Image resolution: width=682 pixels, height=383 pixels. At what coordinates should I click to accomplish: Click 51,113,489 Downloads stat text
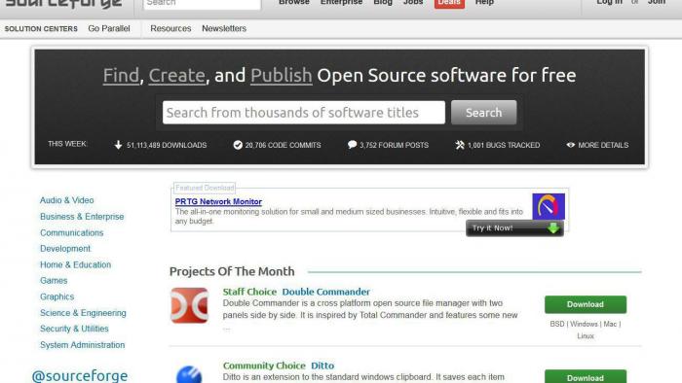click(x=167, y=145)
